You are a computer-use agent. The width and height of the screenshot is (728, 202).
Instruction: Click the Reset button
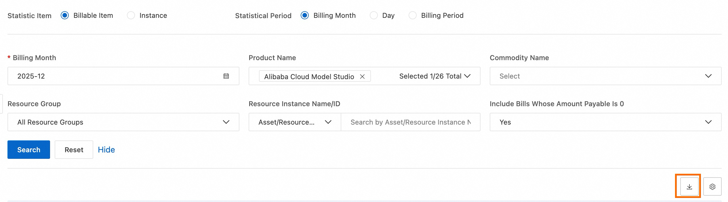click(74, 150)
